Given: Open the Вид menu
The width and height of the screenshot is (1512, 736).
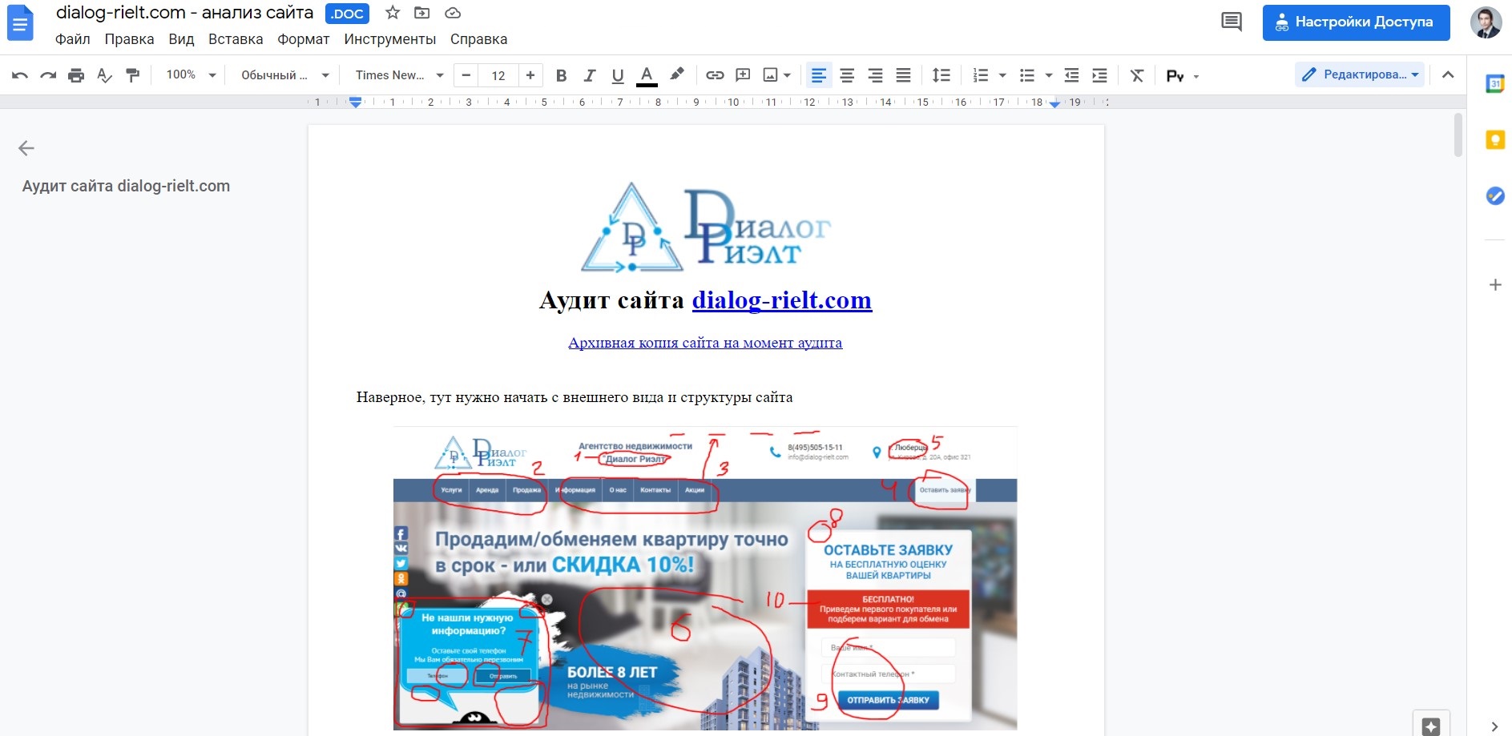Looking at the screenshot, I should point(181,39).
